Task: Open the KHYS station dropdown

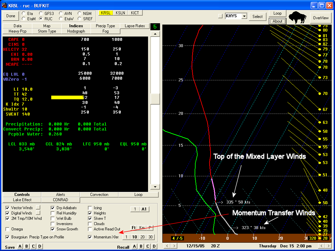Action: [x=245, y=16]
